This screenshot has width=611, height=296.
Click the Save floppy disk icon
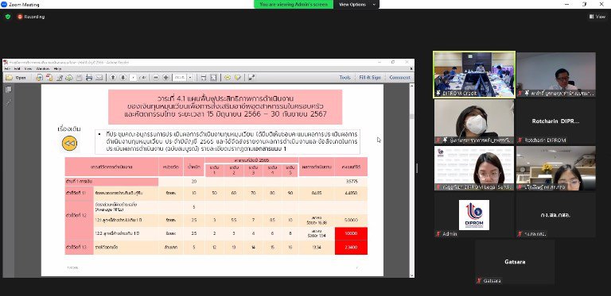pyautogui.click(x=79, y=78)
